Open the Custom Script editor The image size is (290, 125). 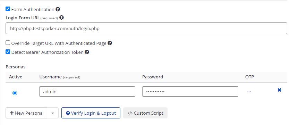[145, 113]
